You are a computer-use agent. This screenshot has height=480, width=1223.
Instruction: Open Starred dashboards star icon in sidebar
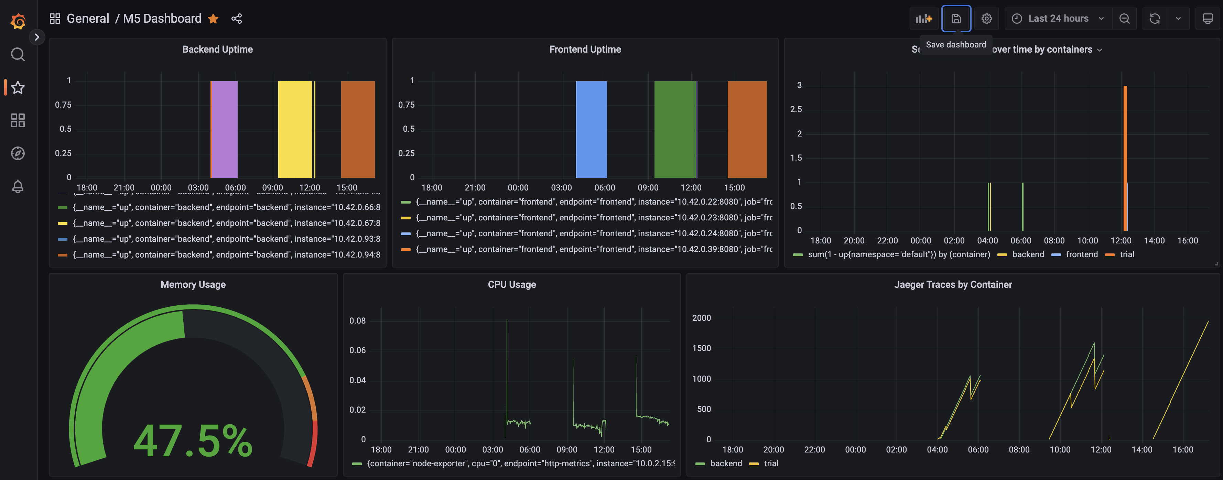click(x=18, y=87)
